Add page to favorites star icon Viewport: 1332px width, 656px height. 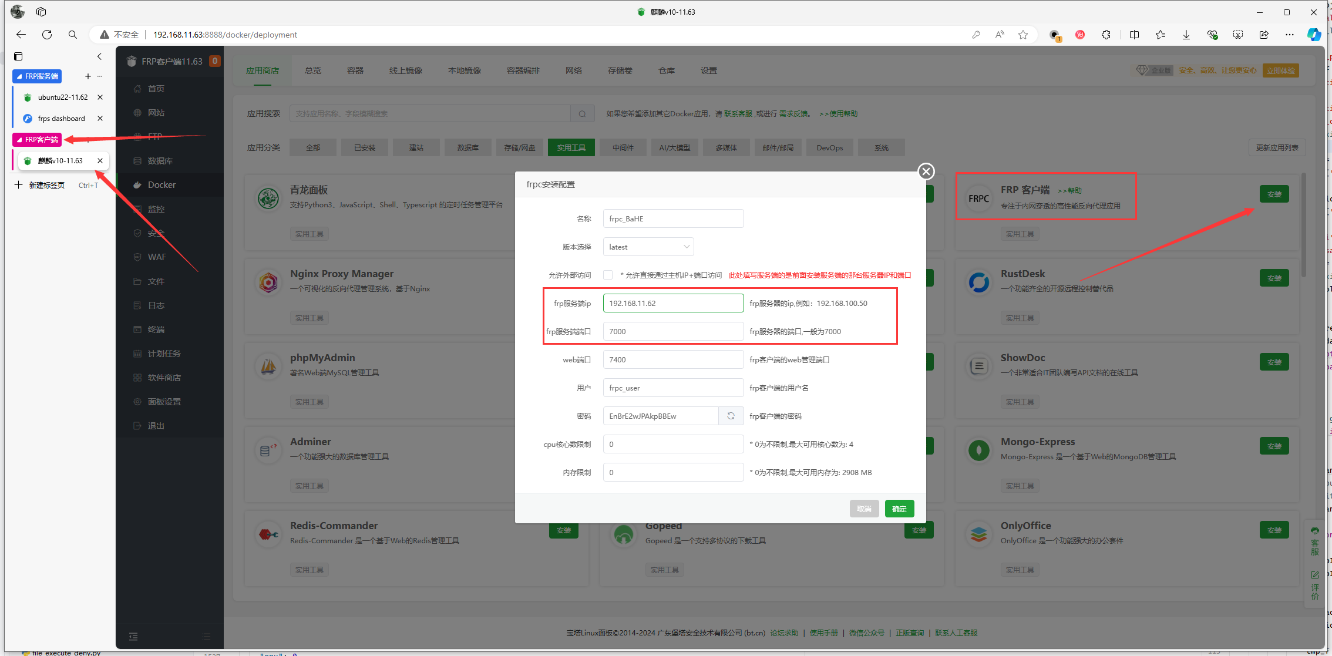[1023, 35]
